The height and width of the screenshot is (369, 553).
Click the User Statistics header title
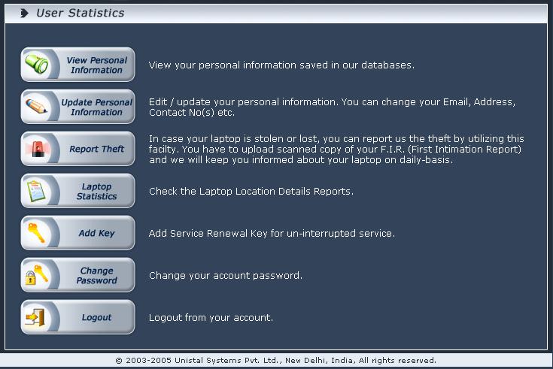click(x=81, y=13)
